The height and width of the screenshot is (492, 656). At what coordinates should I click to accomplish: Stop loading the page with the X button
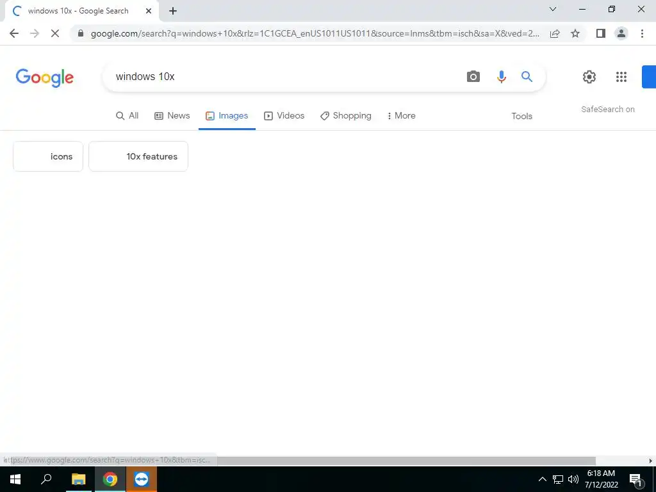pyautogui.click(x=55, y=33)
